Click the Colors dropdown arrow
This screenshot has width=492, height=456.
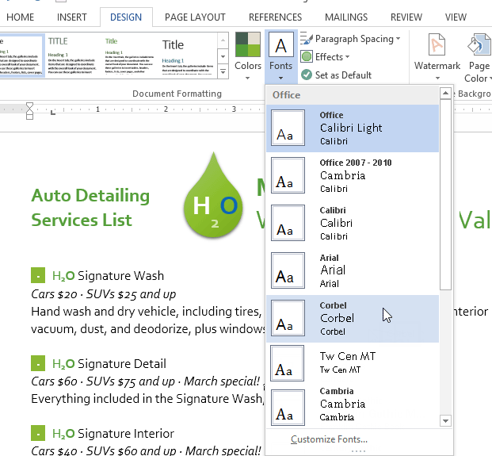[247, 78]
